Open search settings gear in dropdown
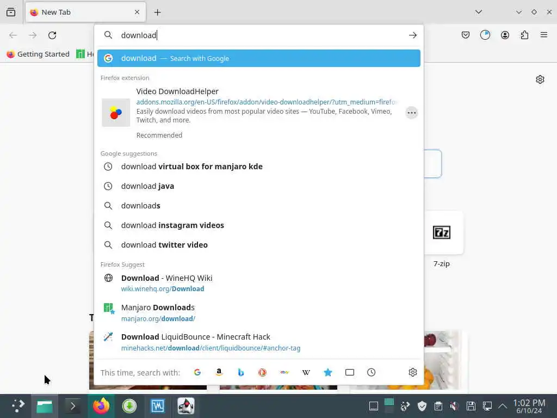Screen dimensions: 557x418 (x=412, y=372)
